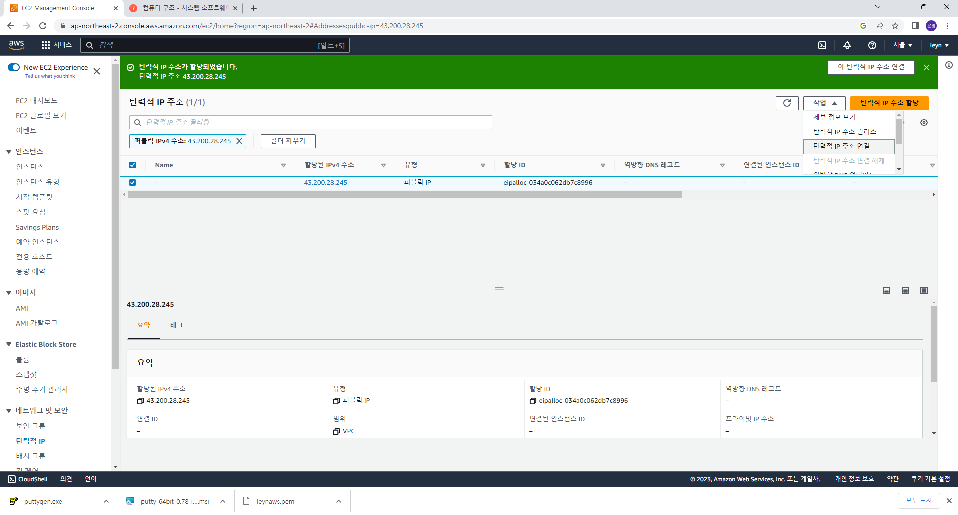Viewport: 958px width, 515px height.
Task: Open the 서울 region selector
Action: tap(903, 45)
